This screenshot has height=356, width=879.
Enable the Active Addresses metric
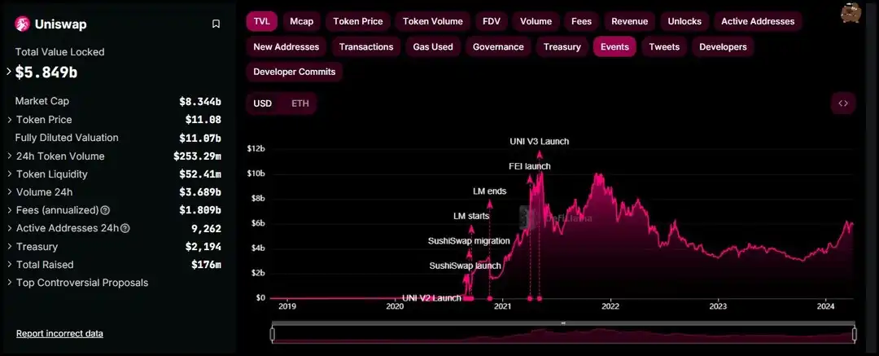coord(758,21)
